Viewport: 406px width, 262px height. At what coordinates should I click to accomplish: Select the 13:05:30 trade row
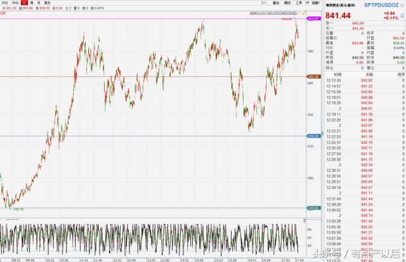[x=365, y=227]
